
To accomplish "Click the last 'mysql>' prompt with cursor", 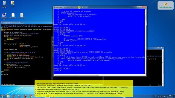I will [56, 70].
